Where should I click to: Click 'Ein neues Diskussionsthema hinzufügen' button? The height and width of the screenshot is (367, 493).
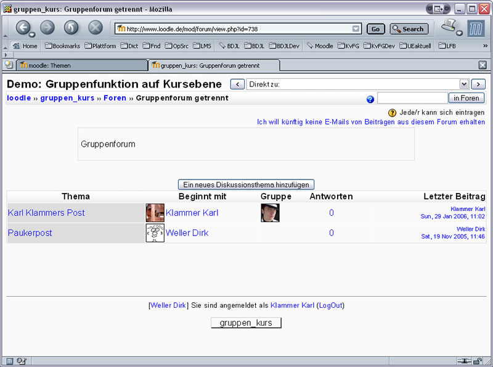point(246,184)
